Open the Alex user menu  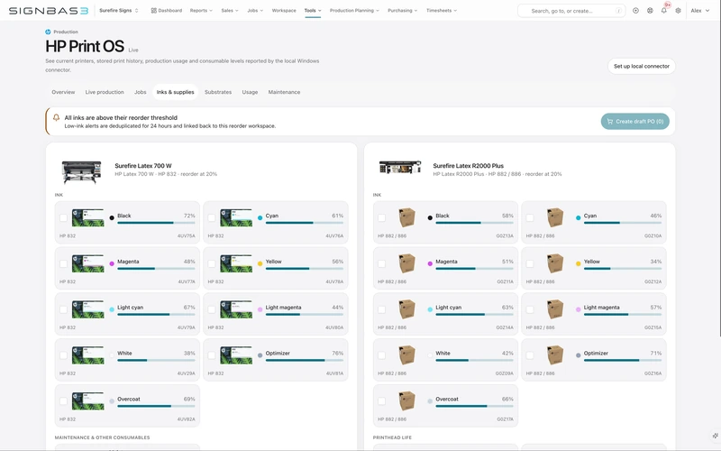700,11
